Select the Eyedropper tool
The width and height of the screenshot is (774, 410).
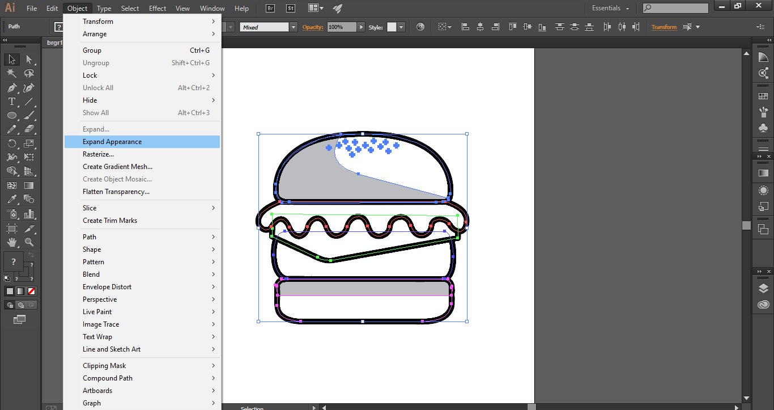pos(11,199)
